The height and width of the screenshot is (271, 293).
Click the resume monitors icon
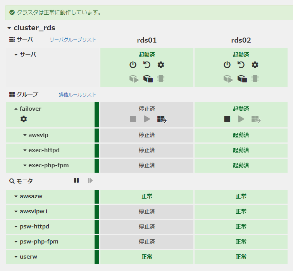90,180
